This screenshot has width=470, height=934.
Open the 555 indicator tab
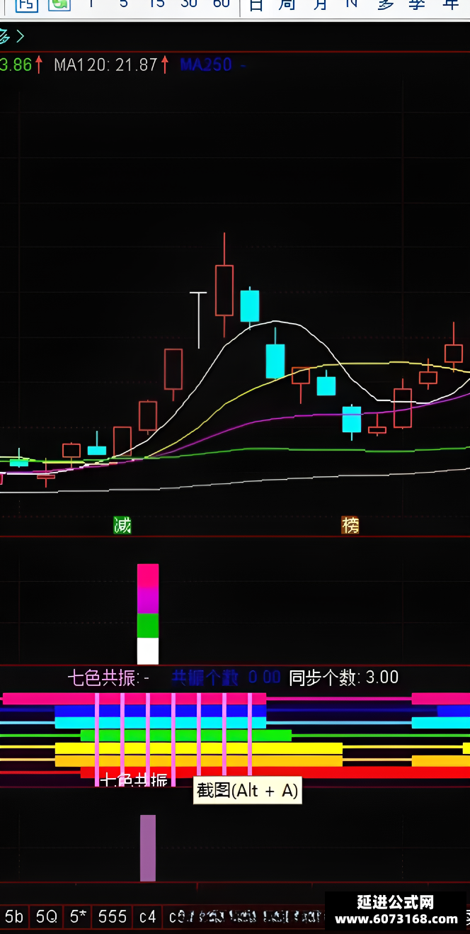pyautogui.click(x=113, y=916)
